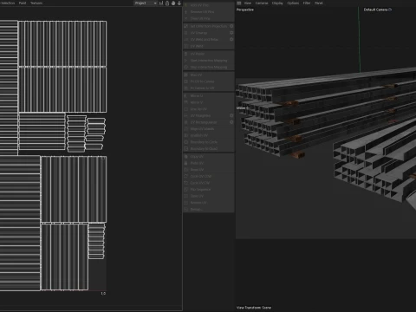Open the Filter menu in 3D viewport
The image size is (416, 312).
point(307,3)
